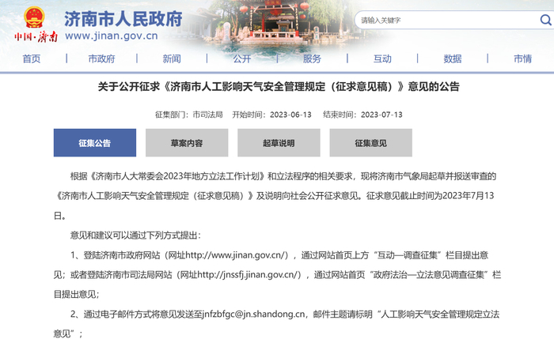Switch to the 征集意见 tab
This screenshot has width=554, height=339.
pos(371,142)
